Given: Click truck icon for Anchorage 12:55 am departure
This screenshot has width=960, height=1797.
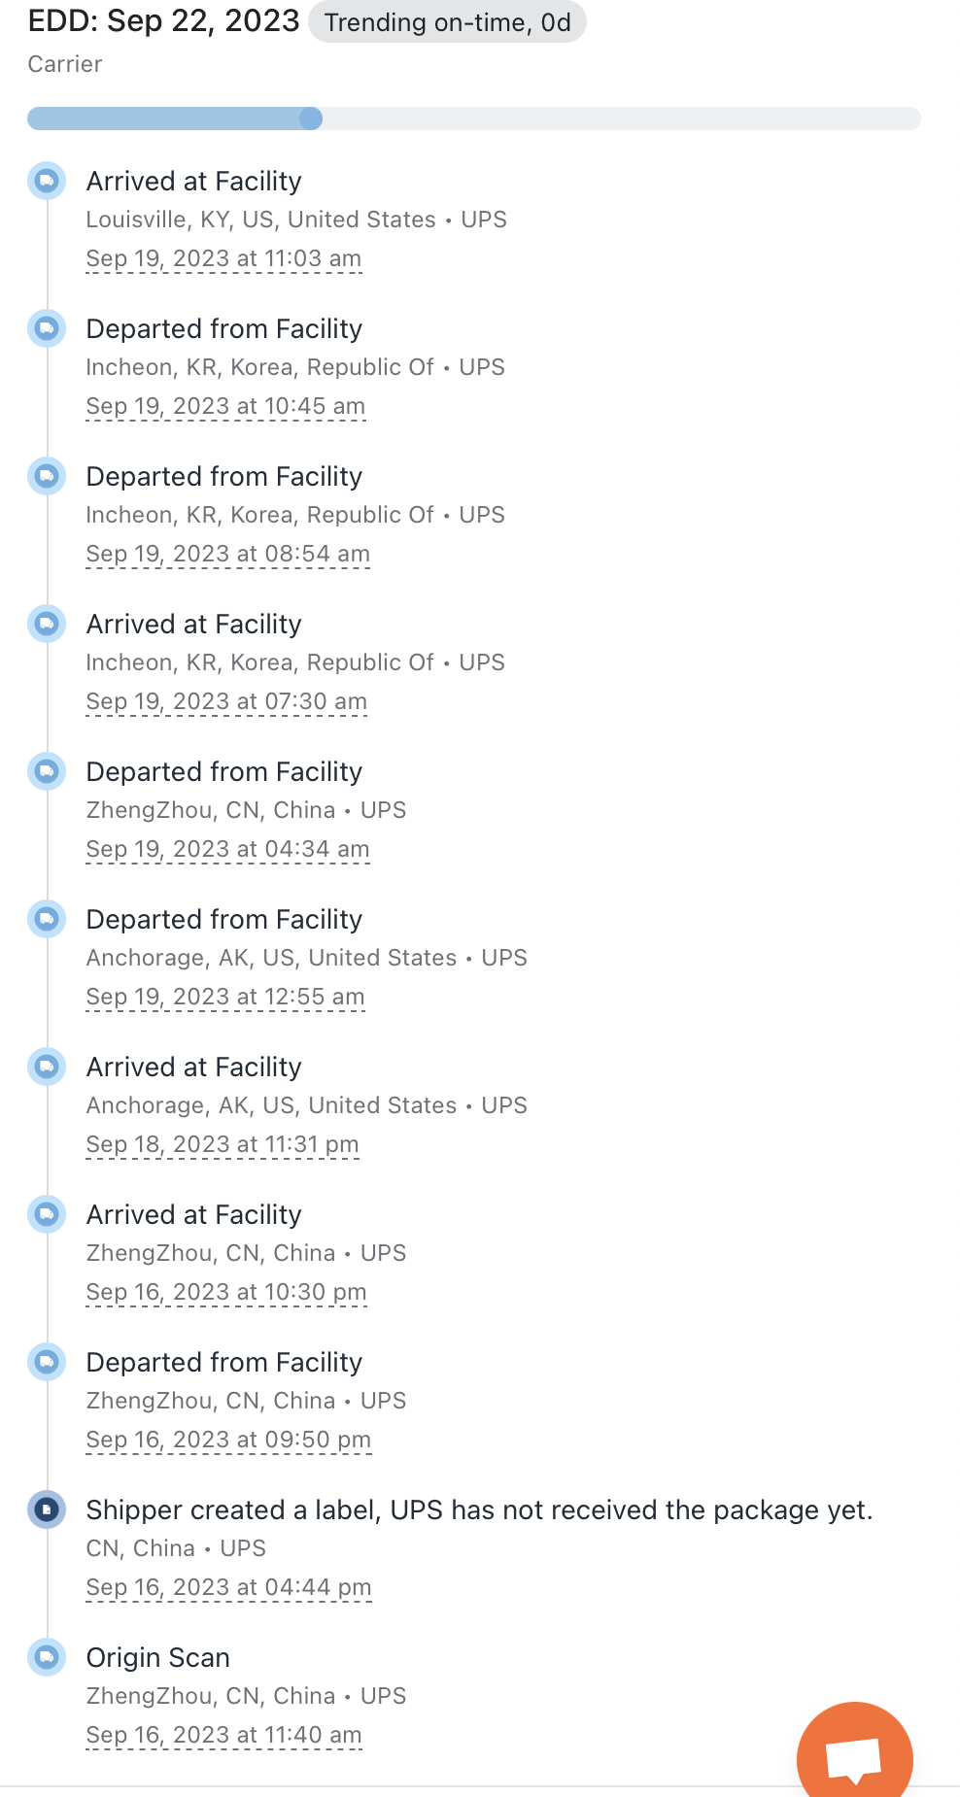Looking at the screenshot, I should tap(47, 919).
